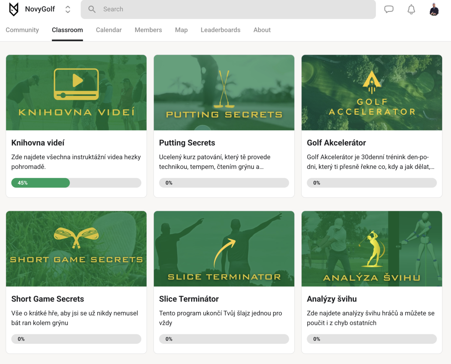451x364 pixels.
Task: Click the video player icon on Knihovna videí
Action: [76, 84]
